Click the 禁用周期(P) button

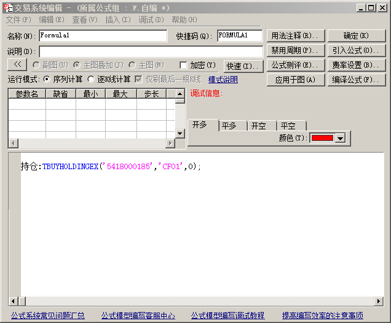(296, 50)
